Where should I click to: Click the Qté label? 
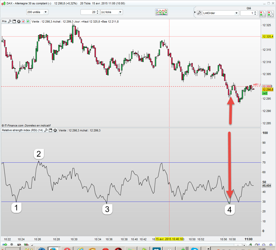pyautogui.click(x=249, y=8)
